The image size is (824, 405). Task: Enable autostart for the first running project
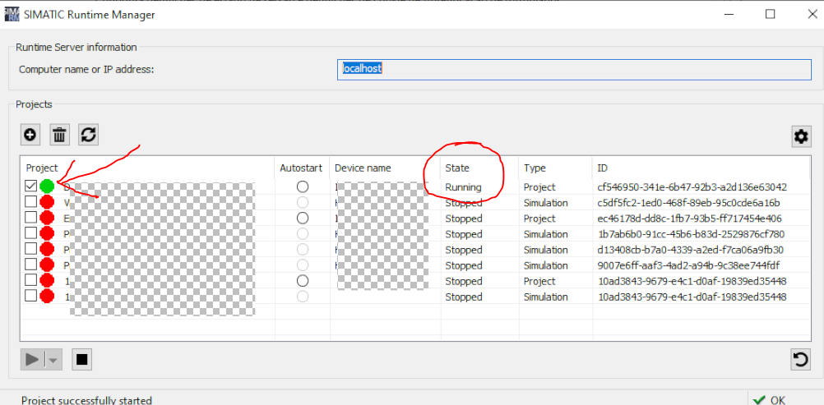point(303,186)
